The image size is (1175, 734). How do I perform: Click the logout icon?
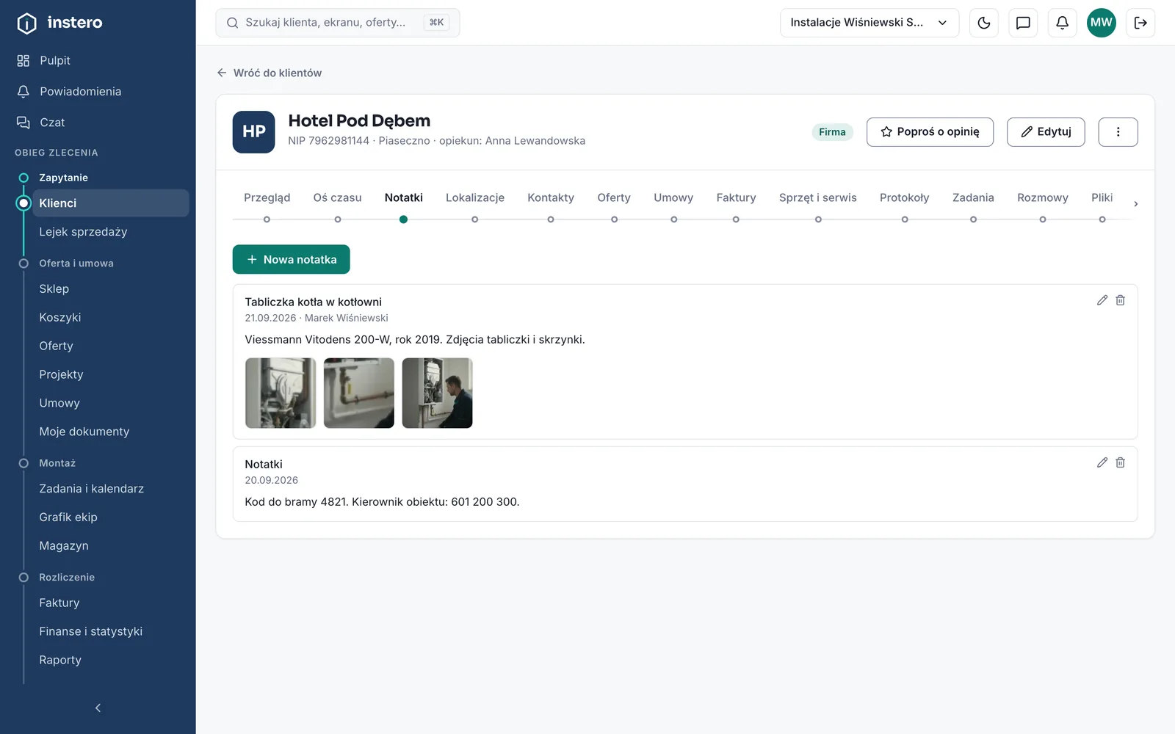pos(1140,23)
